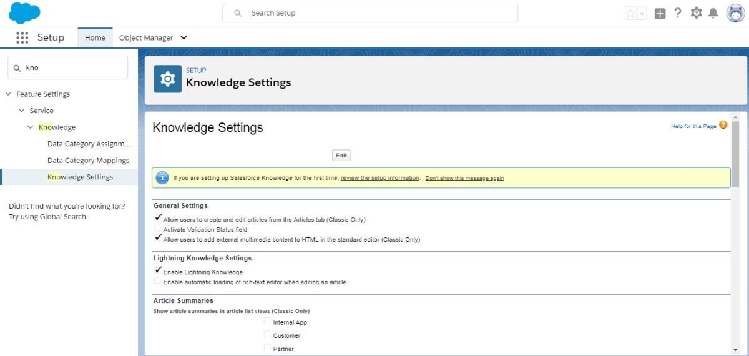Focus the Search Setup field

370,13
